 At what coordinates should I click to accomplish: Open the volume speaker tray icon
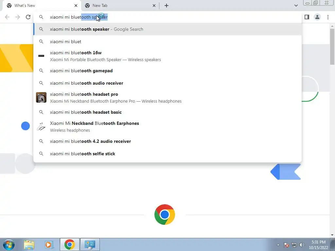click(x=302, y=245)
